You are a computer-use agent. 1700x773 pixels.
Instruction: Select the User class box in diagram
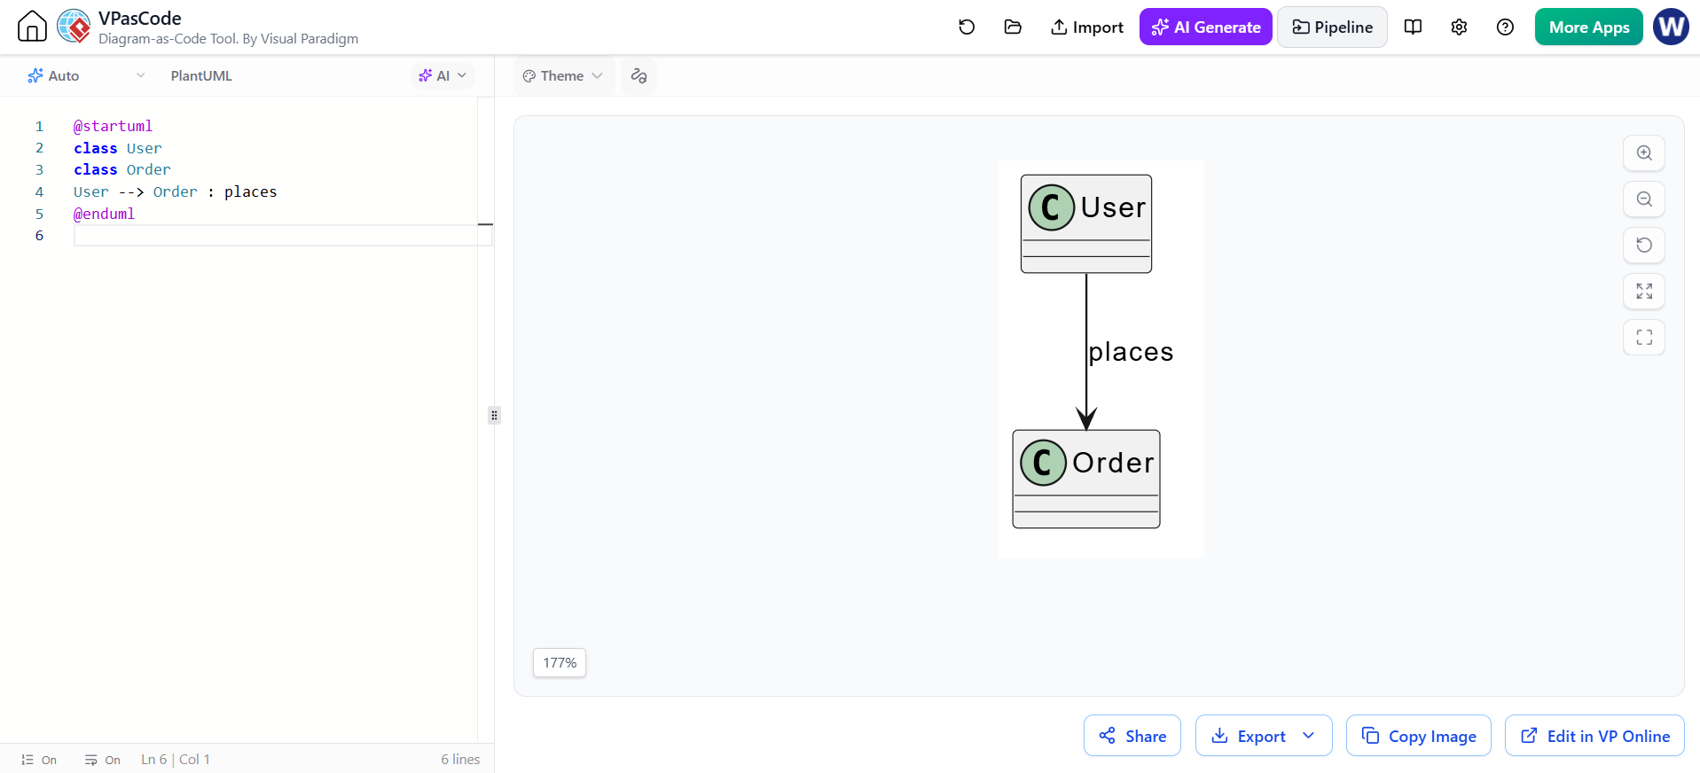tap(1086, 223)
